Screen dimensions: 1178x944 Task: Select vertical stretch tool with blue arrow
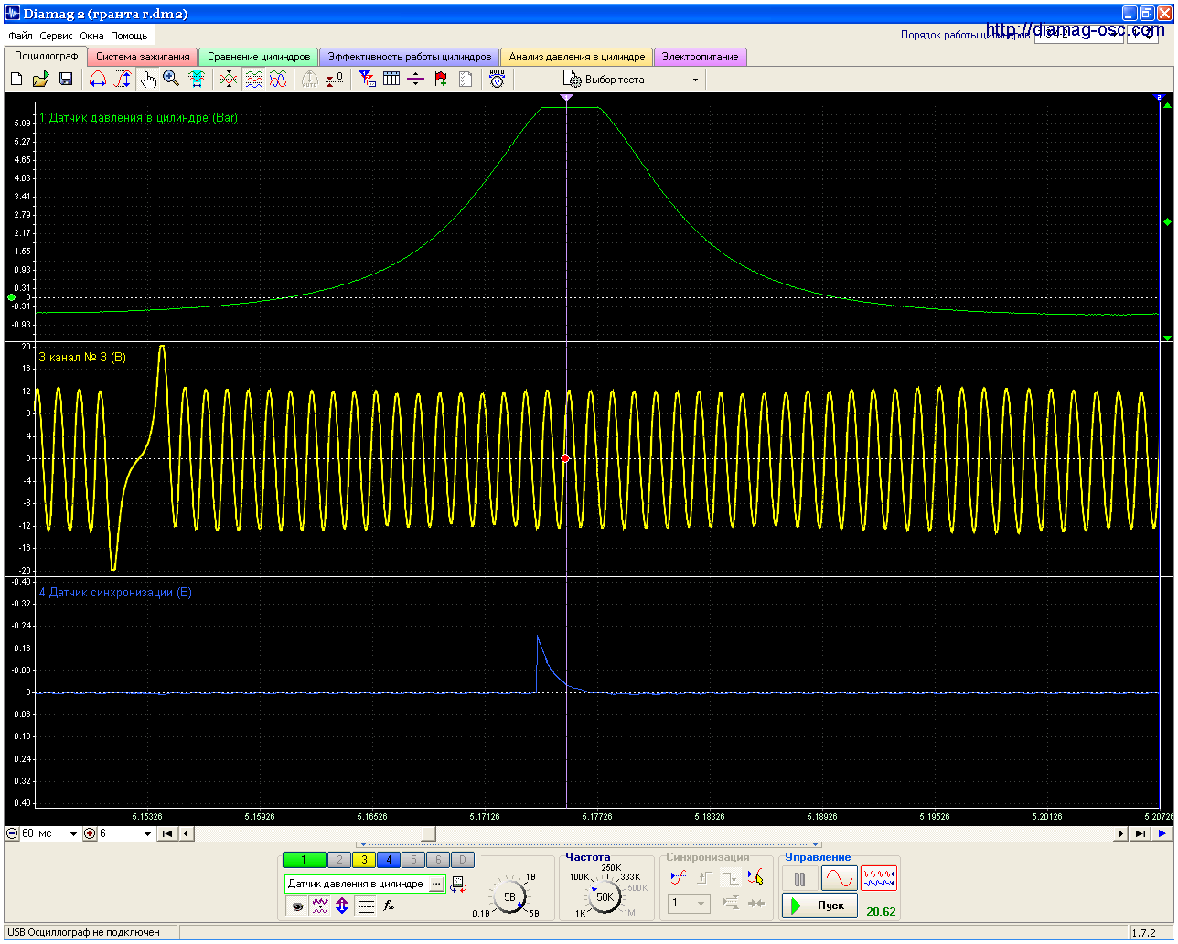(x=123, y=80)
